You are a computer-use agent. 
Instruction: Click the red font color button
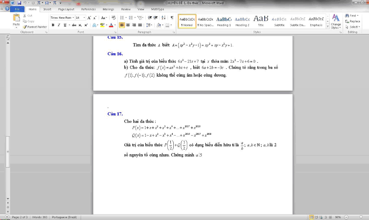pyautogui.click(x=111, y=25)
